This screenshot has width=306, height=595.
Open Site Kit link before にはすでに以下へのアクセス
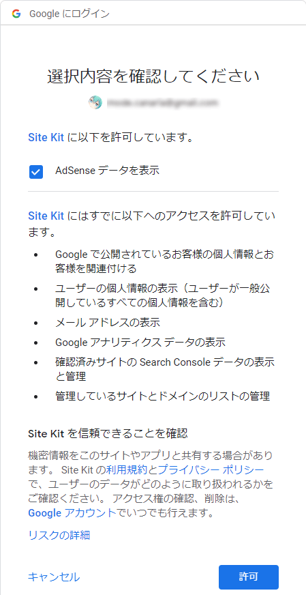(46, 216)
